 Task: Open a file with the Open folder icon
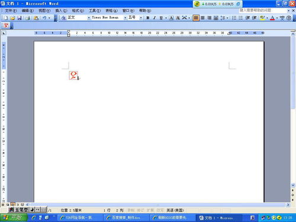coord(12,18)
